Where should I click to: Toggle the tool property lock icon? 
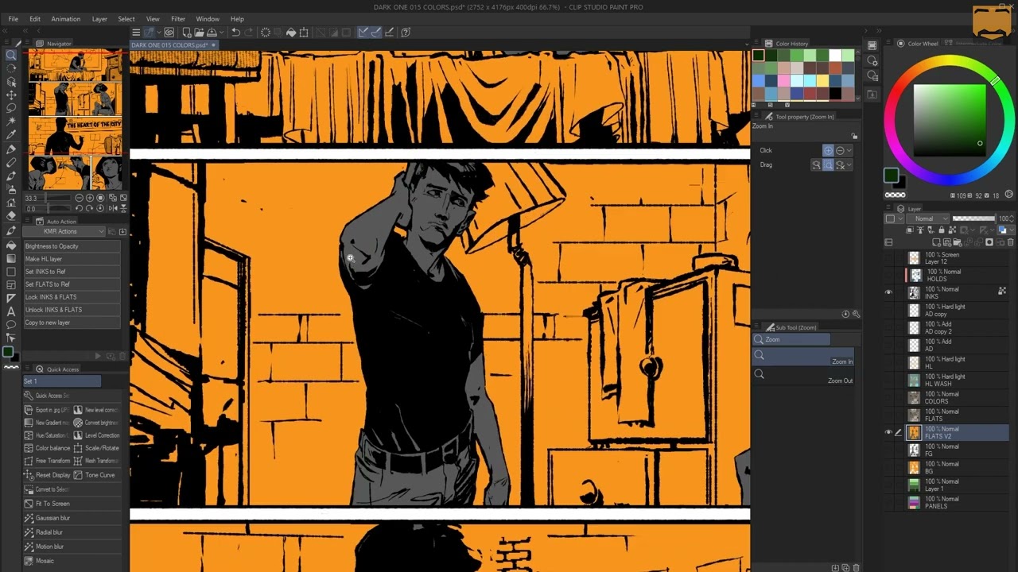pos(854,136)
